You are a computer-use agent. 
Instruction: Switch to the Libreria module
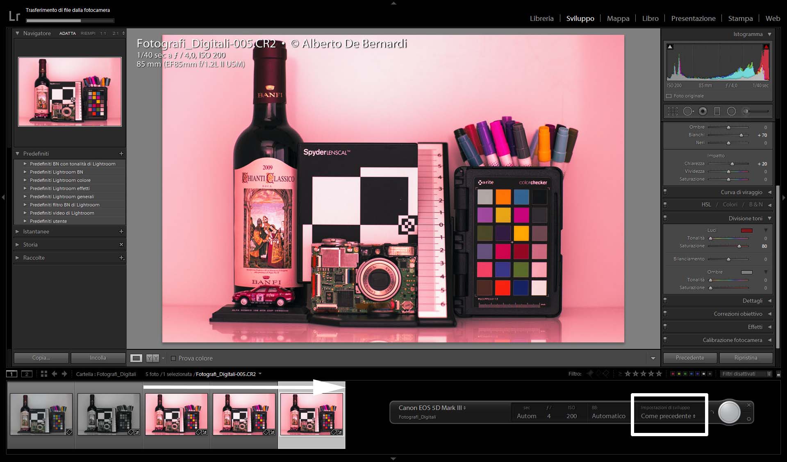coord(541,18)
